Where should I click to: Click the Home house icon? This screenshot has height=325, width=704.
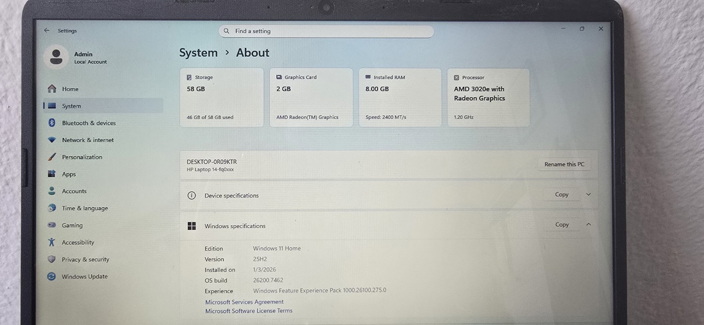click(52, 89)
